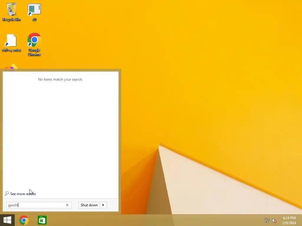The width and height of the screenshot is (302, 226).
Task: Click the Shut down button
Action: (89, 205)
